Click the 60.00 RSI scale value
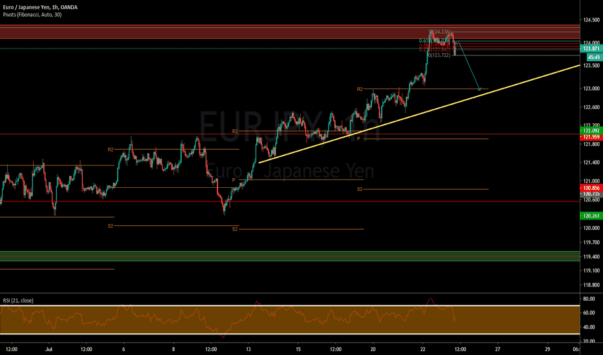The image size is (603, 355). [589, 313]
